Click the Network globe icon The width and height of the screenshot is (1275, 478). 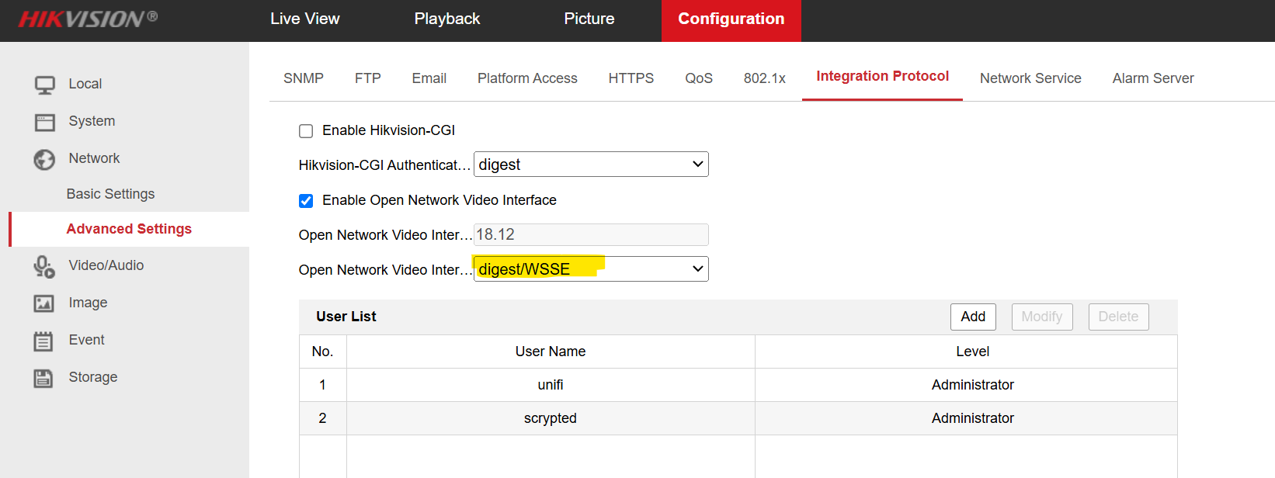pyautogui.click(x=44, y=159)
